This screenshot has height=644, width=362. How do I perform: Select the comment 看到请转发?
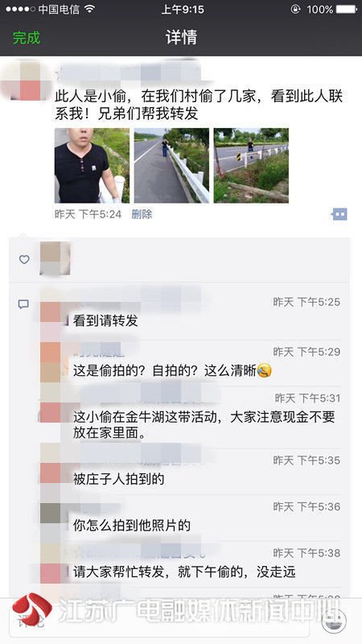click(x=105, y=320)
